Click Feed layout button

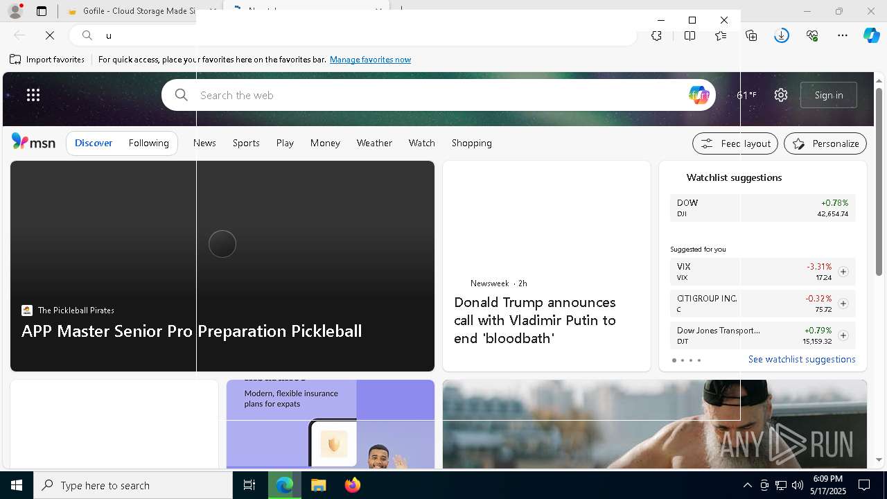pos(735,143)
